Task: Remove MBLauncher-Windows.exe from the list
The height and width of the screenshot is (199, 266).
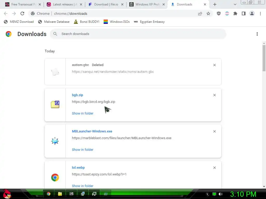Action: coord(214,131)
